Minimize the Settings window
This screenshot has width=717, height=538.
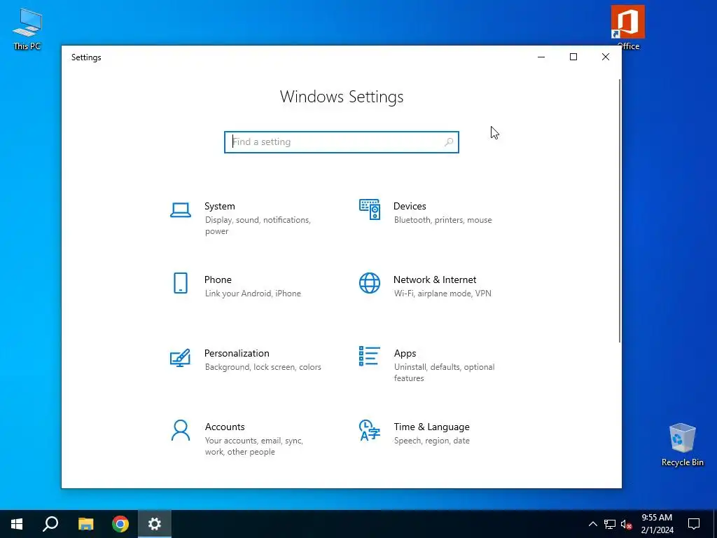click(541, 57)
